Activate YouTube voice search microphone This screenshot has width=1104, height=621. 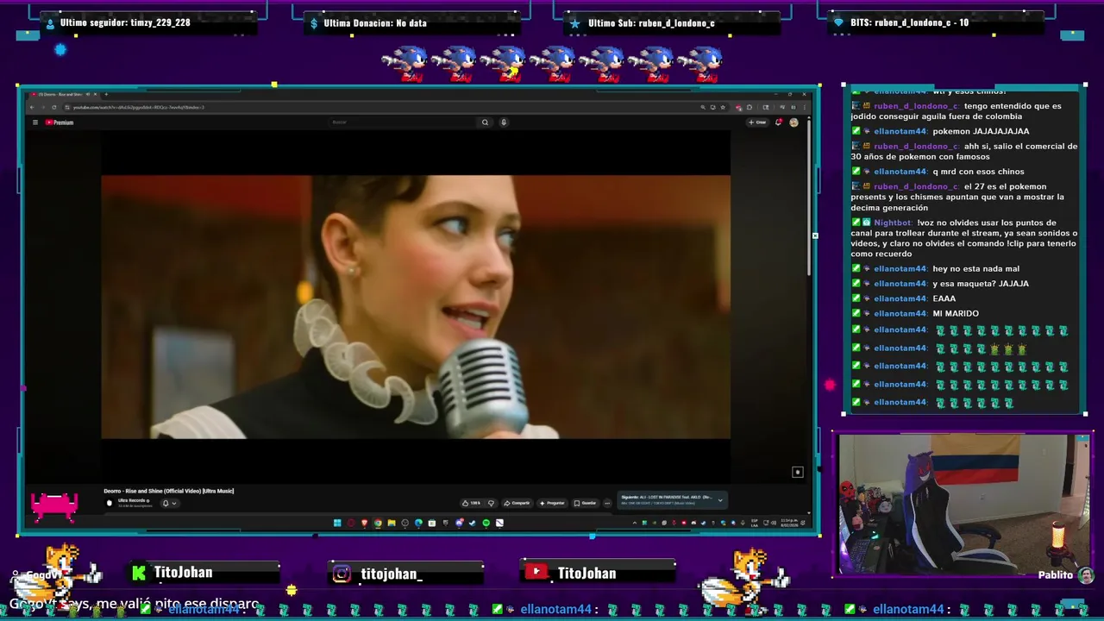click(x=504, y=122)
